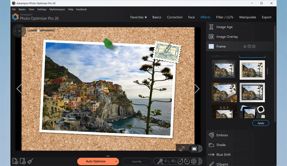The image size is (287, 166).
Task: Click the zoom slider handle
Action: [38, 31]
